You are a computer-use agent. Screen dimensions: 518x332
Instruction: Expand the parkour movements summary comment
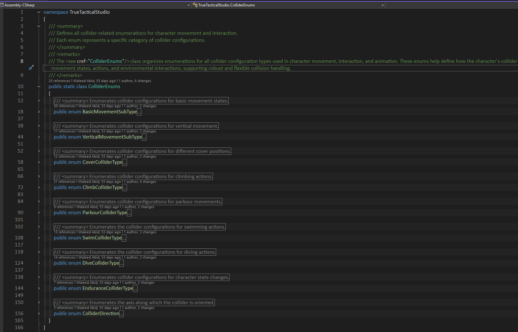[x=39, y=201]
